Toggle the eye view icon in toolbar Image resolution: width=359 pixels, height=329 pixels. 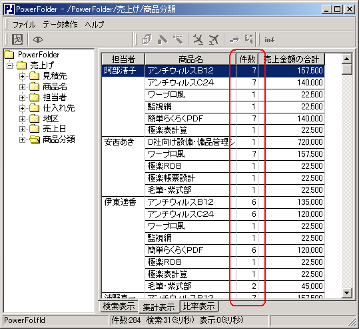[x=38, y=39]
